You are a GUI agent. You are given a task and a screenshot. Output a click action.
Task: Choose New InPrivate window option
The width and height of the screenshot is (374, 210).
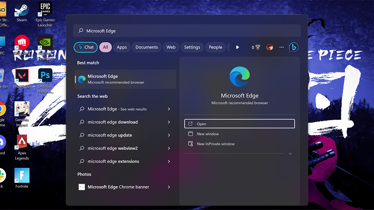[x=216, y=144]
